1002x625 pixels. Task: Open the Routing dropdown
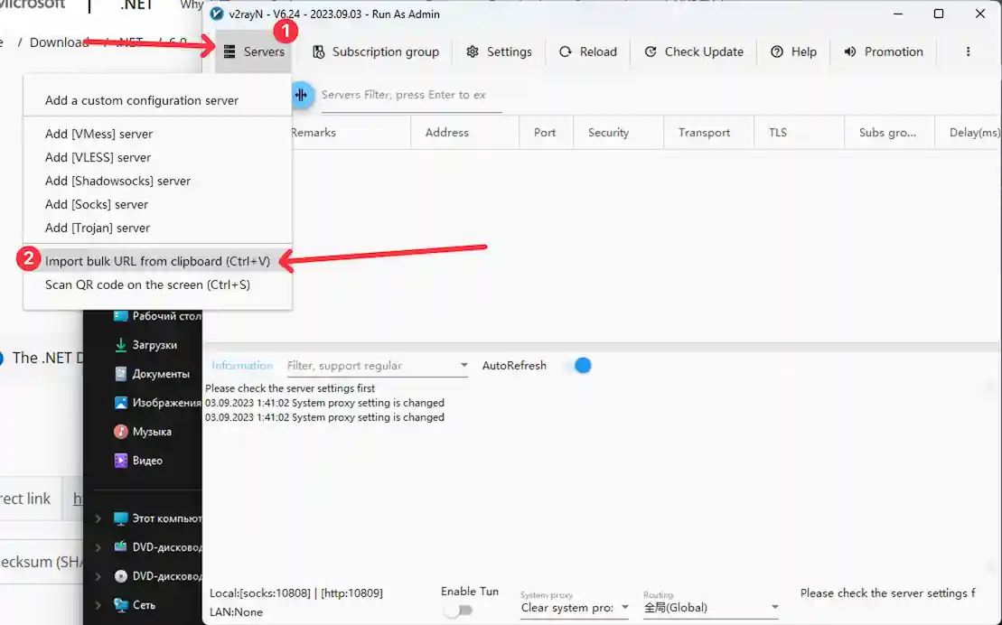(710, 608)
